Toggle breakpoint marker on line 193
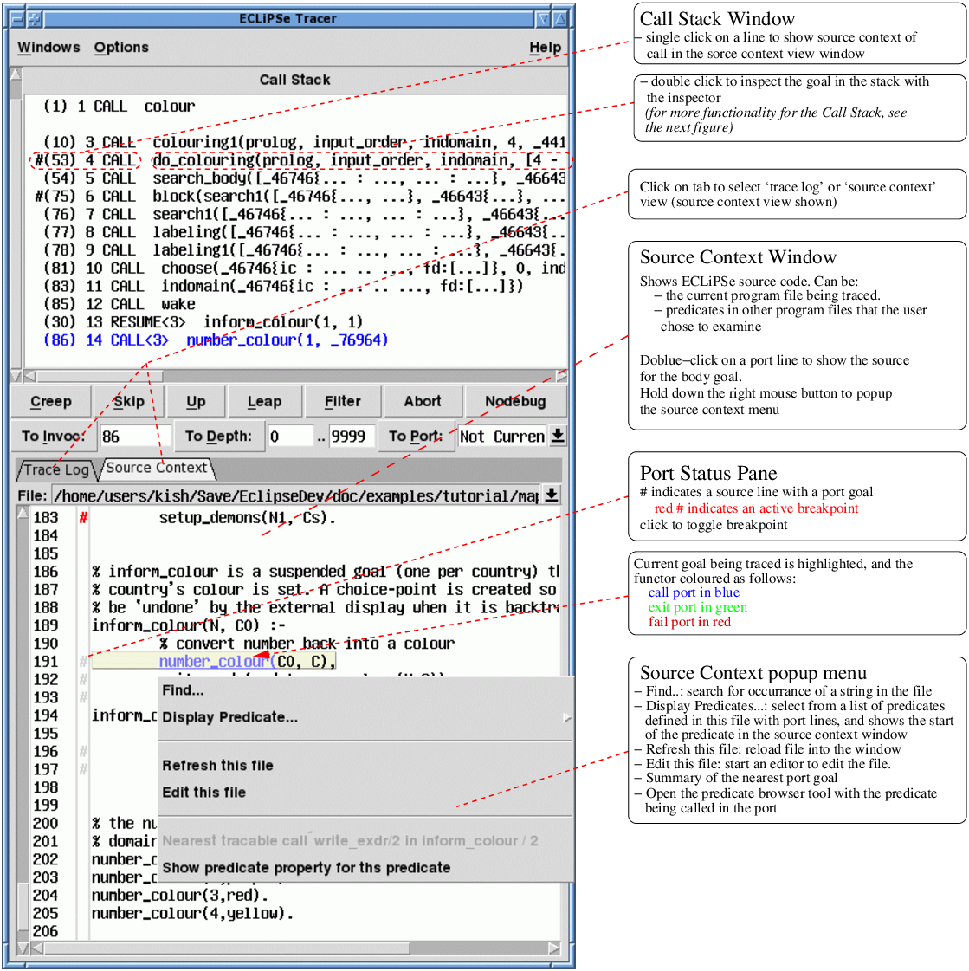The height and width of the screenshot is (971, 969). [83, 697]
